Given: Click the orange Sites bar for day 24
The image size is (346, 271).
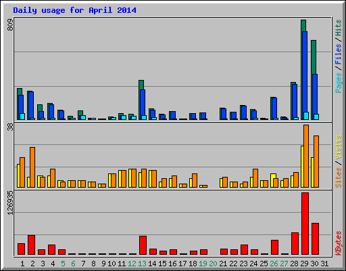Looking at the screenshot, I should pos(255,178).
